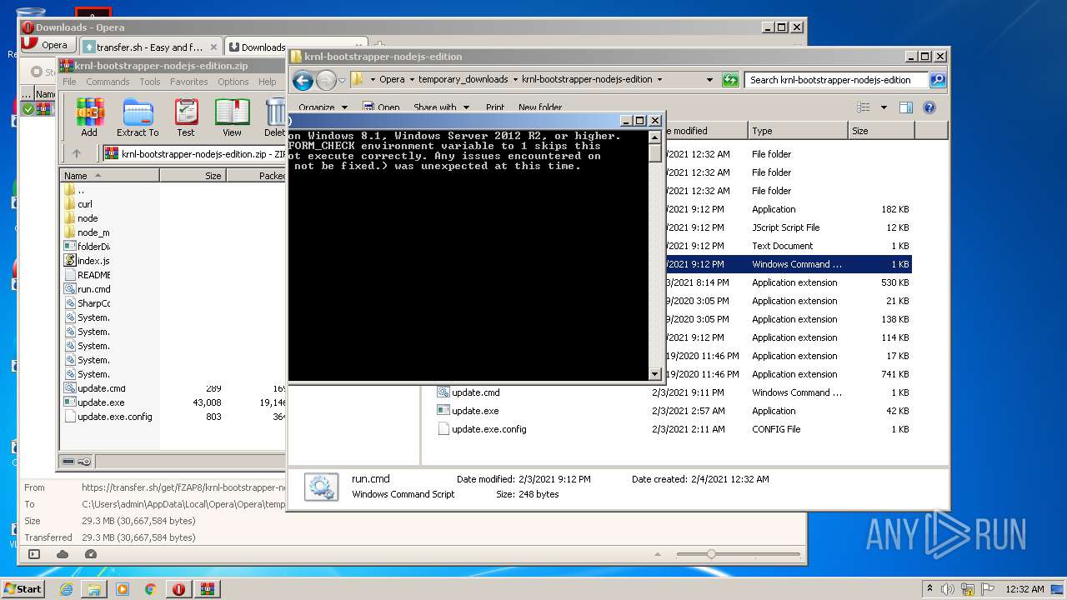1067x600 pixels.
Task: Select update.exe in Explorer list
Action: coord(475,411)
